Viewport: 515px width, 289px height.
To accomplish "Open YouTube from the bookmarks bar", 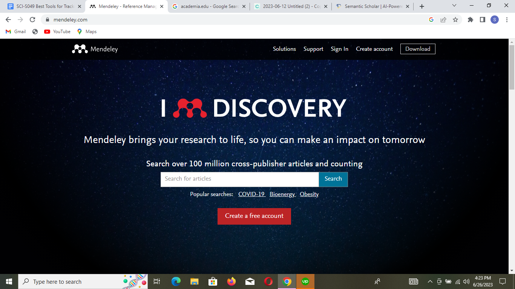I will click(x=57, y=32).
